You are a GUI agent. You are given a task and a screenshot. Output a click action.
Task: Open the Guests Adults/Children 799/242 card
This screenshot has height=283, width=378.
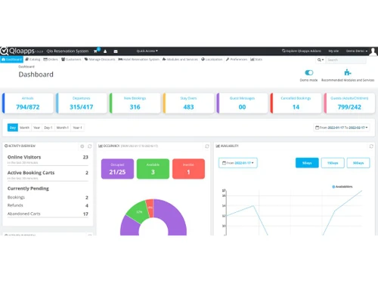[349, 103]
